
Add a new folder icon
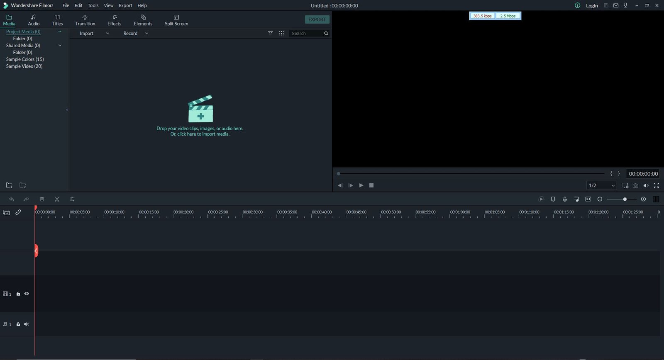(9, 185)
